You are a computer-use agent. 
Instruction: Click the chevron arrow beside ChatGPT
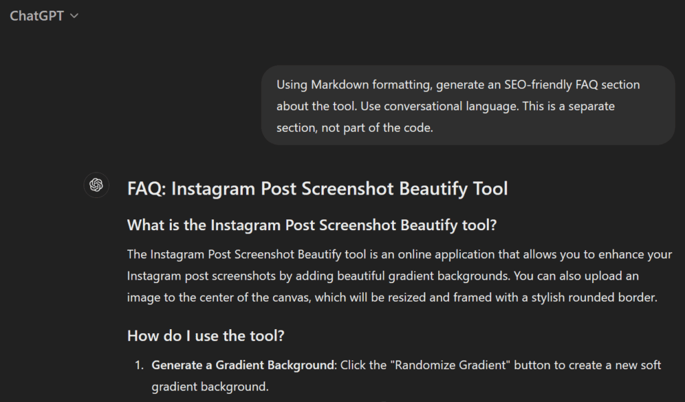coord(74,16)
